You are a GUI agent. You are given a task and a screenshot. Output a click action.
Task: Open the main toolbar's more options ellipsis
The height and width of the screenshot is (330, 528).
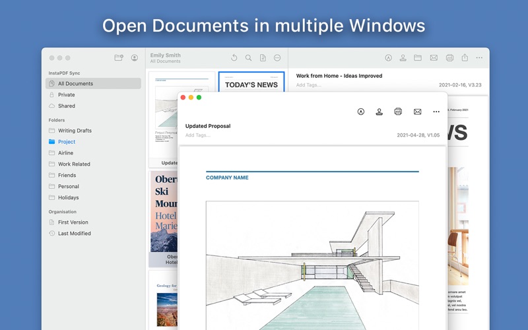(479, 57)
